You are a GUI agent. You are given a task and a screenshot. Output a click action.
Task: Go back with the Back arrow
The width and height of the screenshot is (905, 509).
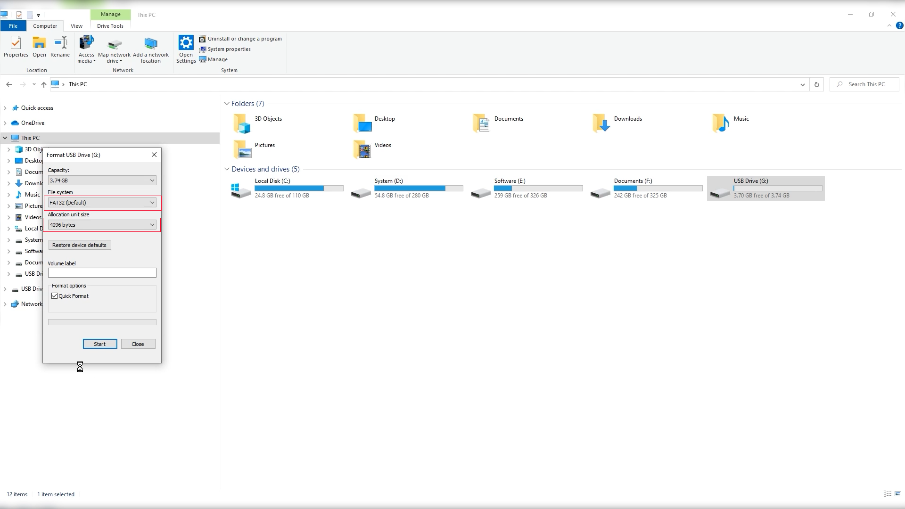point(9,84)
